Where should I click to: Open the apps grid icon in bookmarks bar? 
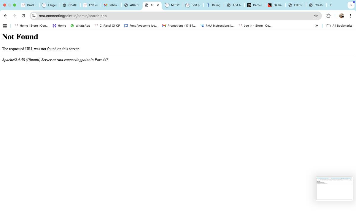click(5, 26)
